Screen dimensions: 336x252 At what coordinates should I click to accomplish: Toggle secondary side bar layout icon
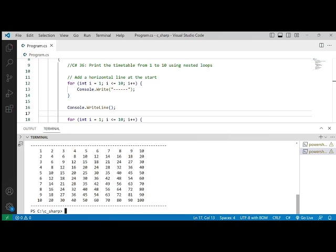coord(288,35)
